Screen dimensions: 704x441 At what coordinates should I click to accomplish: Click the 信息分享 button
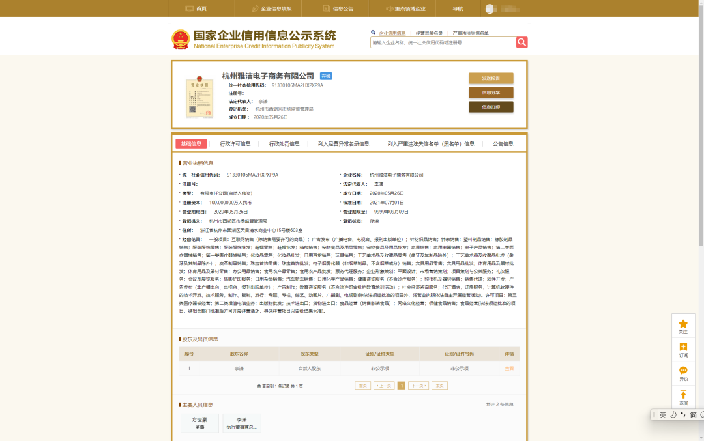(491, 92)
